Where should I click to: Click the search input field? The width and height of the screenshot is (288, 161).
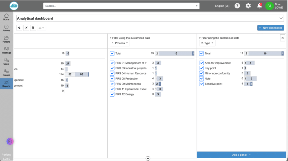(x=120, y=6)
